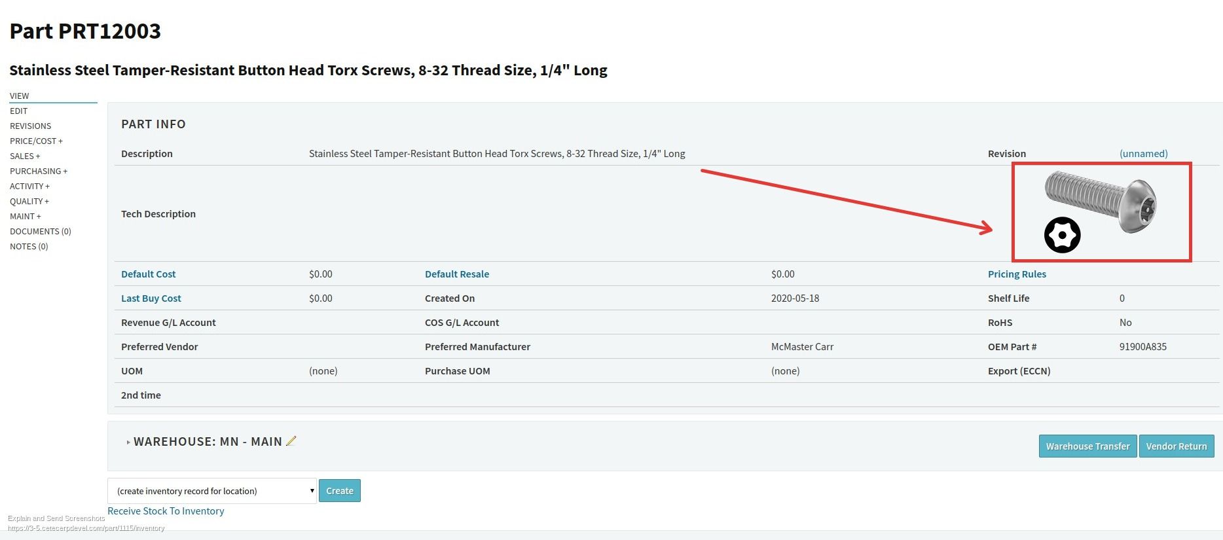This screenshot has height=540, width=1223.
Task: Open the create inventory record location dropdown
Action: coord(211,491)
